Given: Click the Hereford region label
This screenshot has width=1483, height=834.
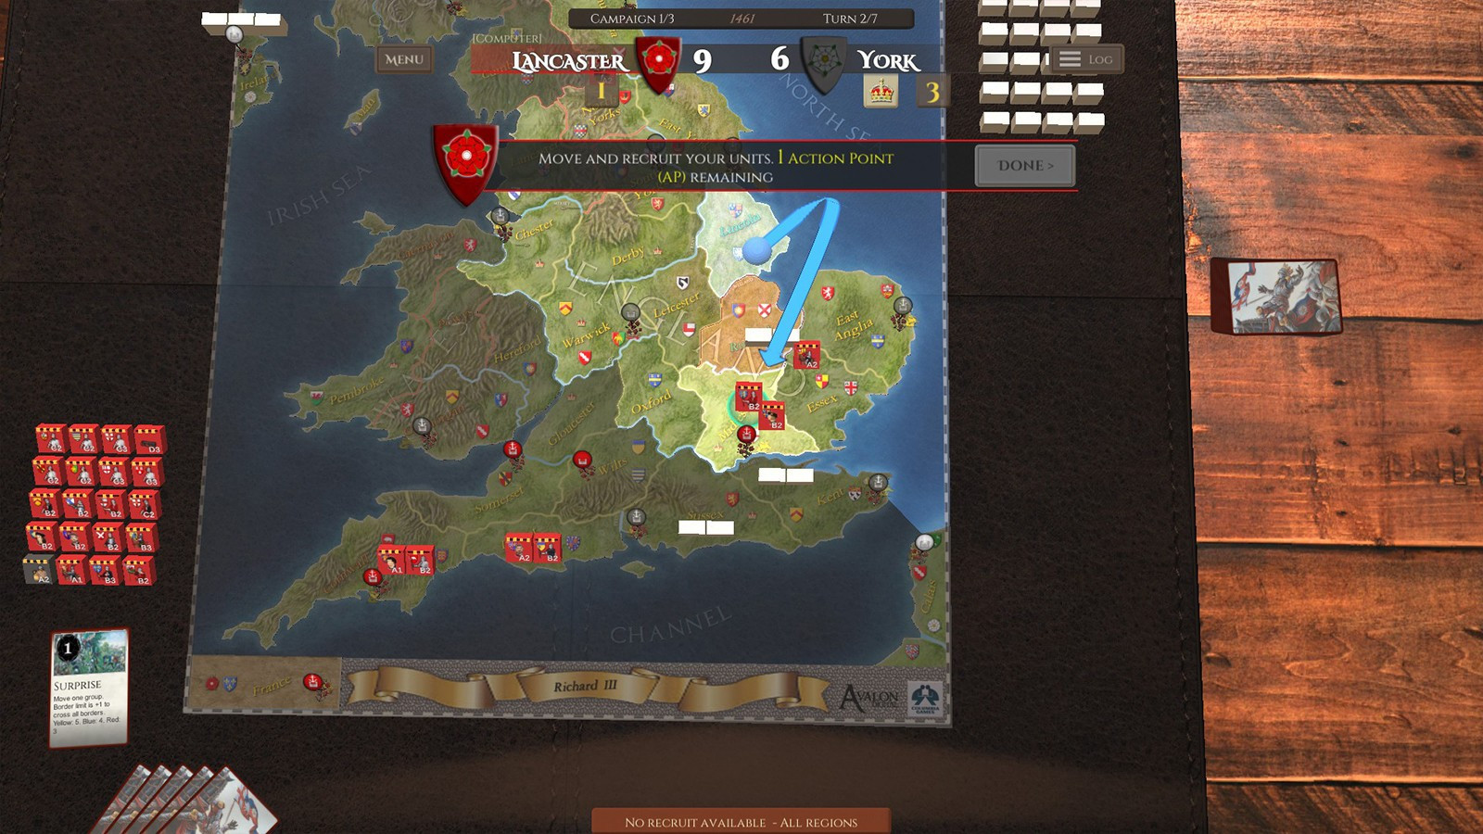Looking at the screenshot, I should 516,350.
